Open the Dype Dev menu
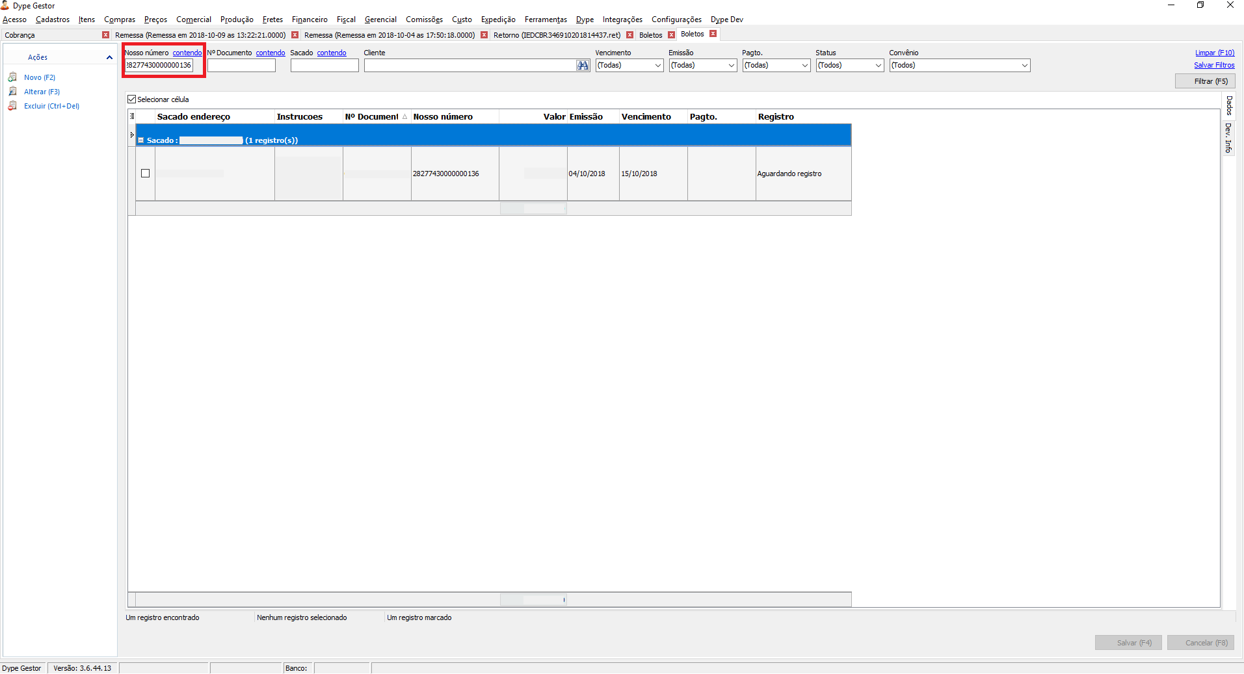 [727, 19]
